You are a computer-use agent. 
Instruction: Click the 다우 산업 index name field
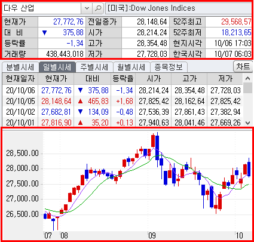pyautogui.click(x=41, y=8)
